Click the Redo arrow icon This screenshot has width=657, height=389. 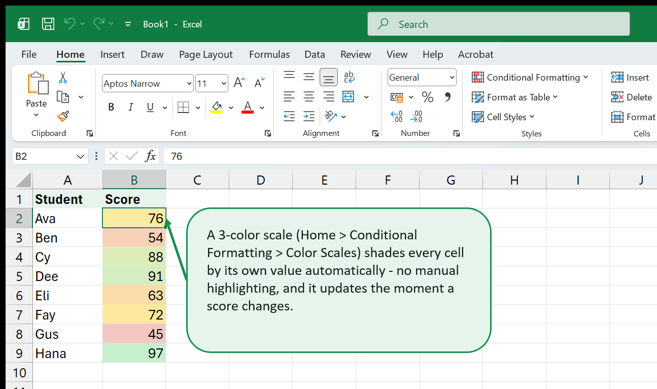pyautogui.click(x=99, y=23)
